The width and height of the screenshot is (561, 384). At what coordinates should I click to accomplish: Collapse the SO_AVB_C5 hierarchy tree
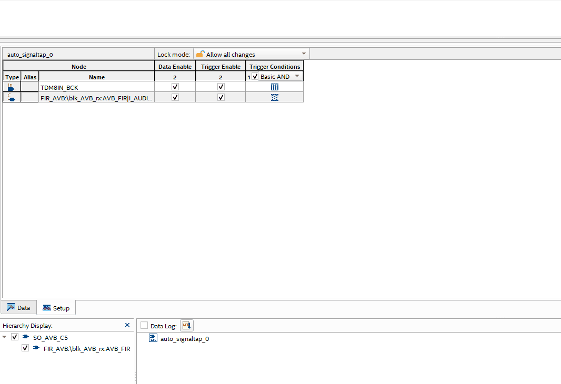[x=5, y=337]
